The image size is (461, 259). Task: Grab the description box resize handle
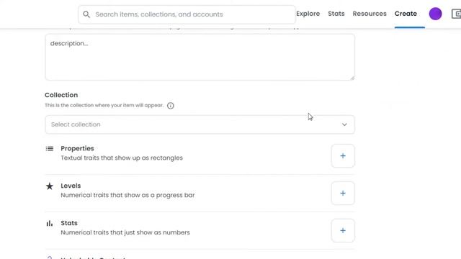tap(352, 78)
